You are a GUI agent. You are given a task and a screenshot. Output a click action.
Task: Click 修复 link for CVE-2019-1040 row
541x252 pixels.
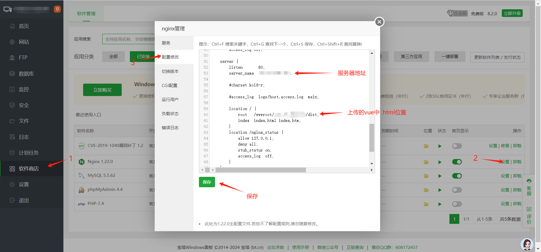coord(505,146)
